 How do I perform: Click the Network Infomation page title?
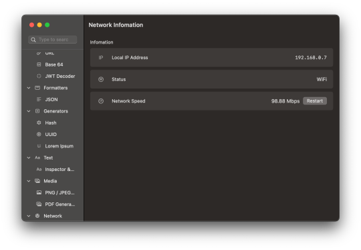click(116, 25)
